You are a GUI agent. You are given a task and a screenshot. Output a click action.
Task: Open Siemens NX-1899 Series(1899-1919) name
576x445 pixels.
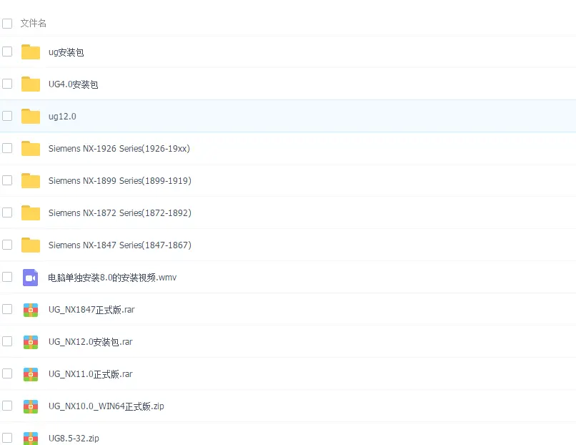pyautogui.click(x=120, y=181)
